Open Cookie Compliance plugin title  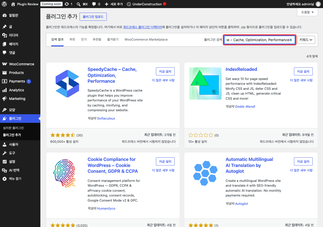coord(113,165)
